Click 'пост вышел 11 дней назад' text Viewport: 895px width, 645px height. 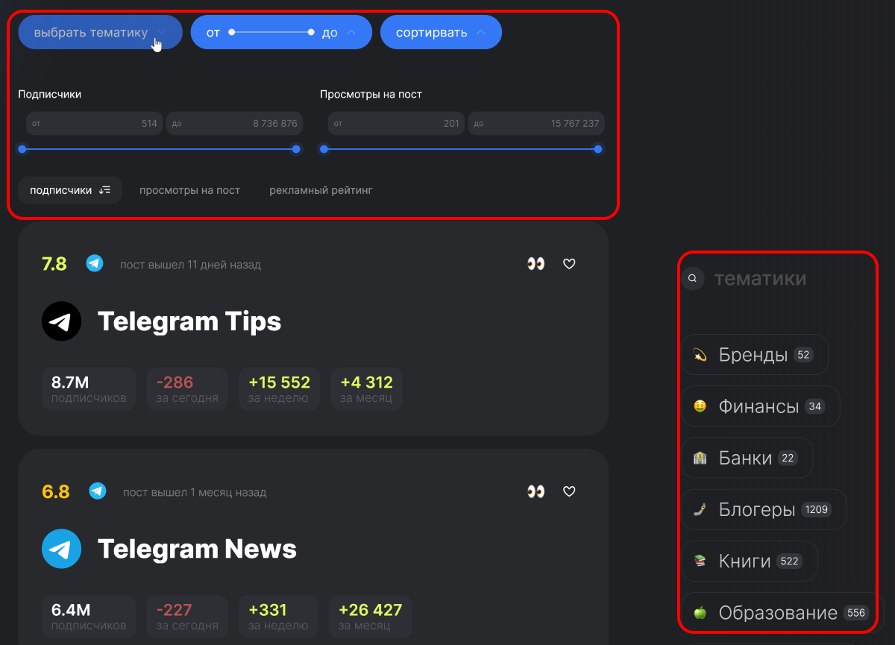point(190,265)
